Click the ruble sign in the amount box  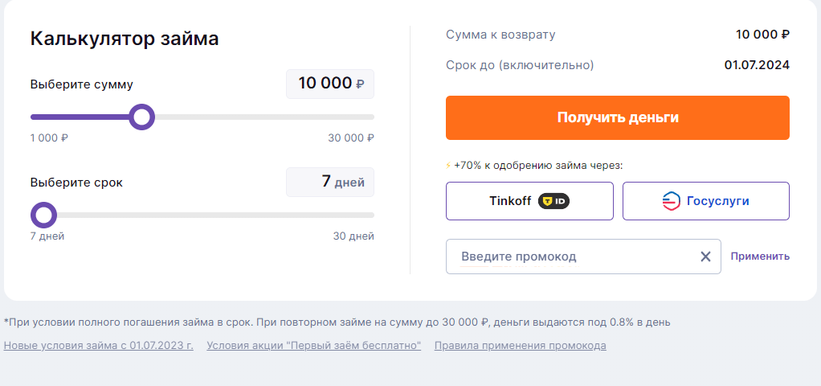tap(360, 84)
